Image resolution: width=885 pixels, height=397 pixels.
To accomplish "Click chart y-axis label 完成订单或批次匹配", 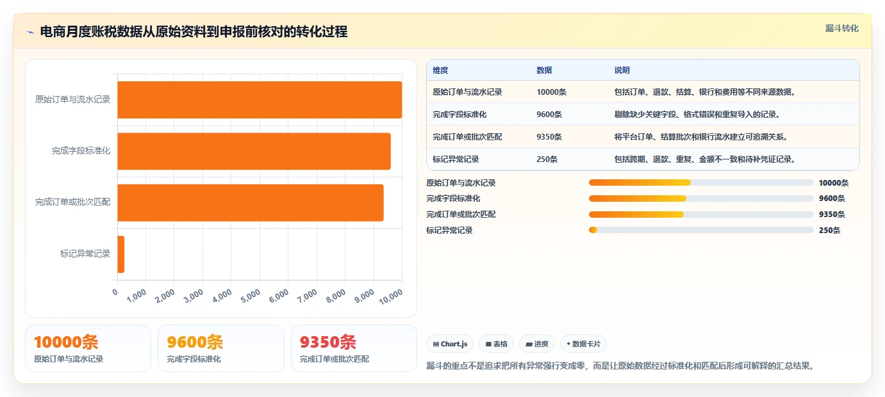I will coord(72,202).
